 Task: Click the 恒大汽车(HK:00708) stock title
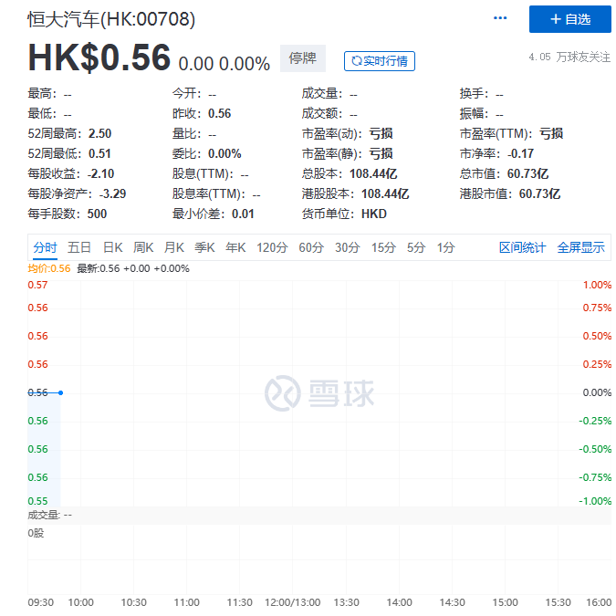pos(111,19)
